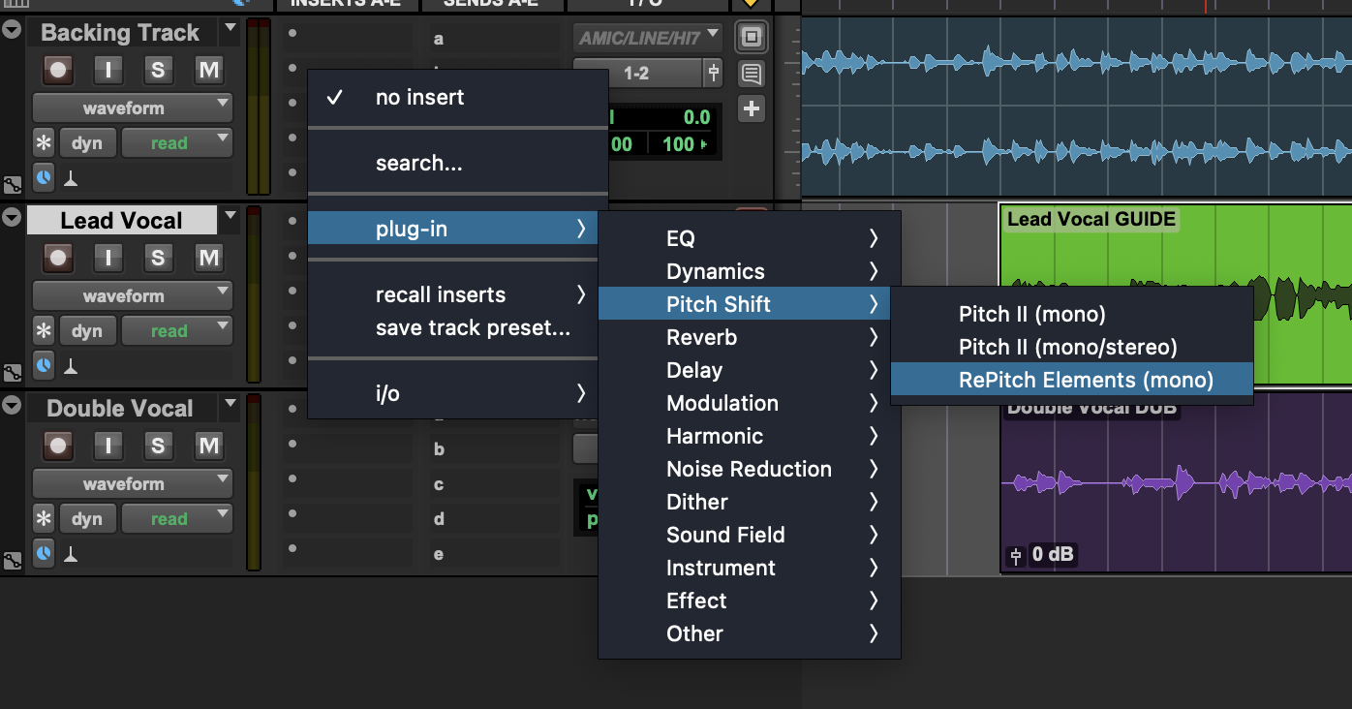Open the Backing Track comments bubble icon
The height and width of the screenshot is (709, 1352).
click(751, 74)
